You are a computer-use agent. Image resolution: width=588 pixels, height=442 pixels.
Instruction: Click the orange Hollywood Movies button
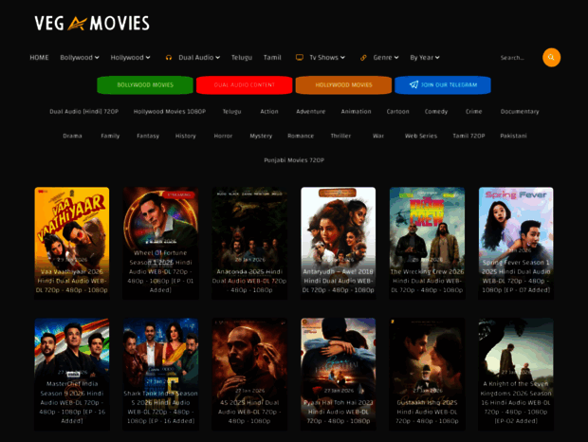(x=343, y=85)
